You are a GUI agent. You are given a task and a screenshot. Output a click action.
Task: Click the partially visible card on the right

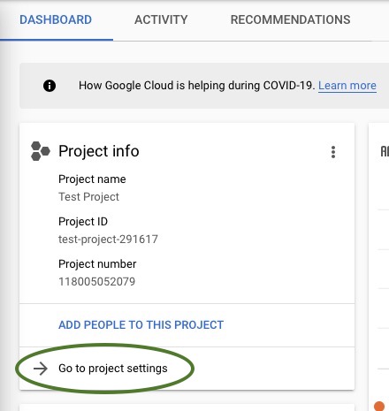(x=379, y=265)
